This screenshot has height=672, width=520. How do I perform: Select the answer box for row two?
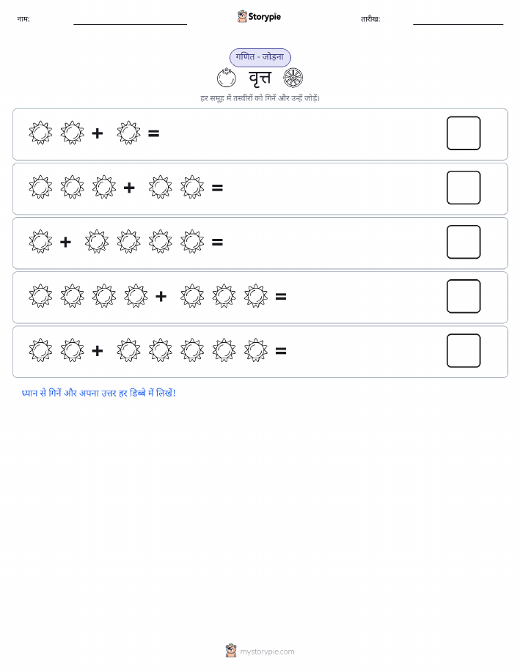pos(464,188)
